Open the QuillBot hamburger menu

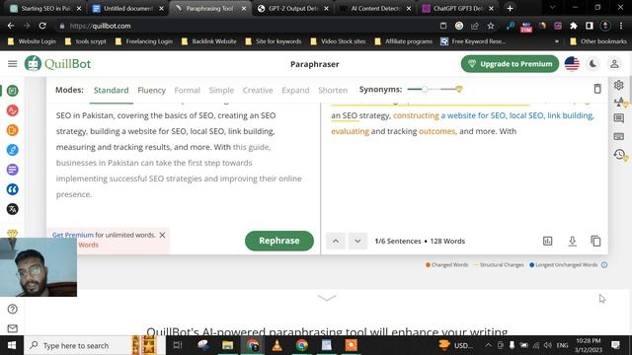coord(13,63)
